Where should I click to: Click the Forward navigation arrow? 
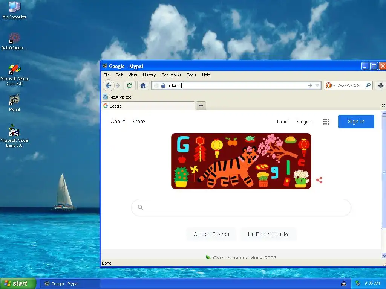tap(118, 85)
